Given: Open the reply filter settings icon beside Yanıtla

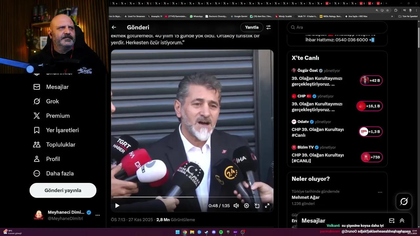Looking at the screenshot, I should (x=268, y=28).
